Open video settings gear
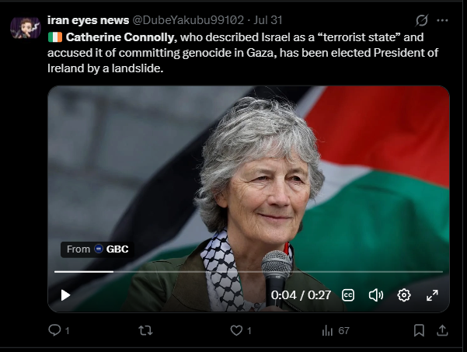Image resolution: width=467 pixels, height=352 pixels. pyautogui.click(x=404, y=295)
